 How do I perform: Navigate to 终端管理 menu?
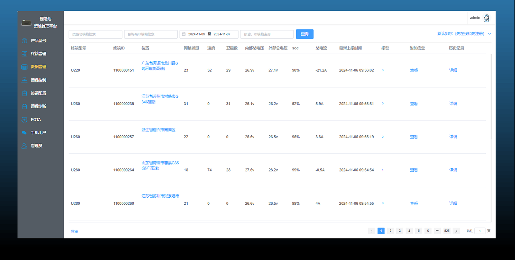[x=38, y=54]
